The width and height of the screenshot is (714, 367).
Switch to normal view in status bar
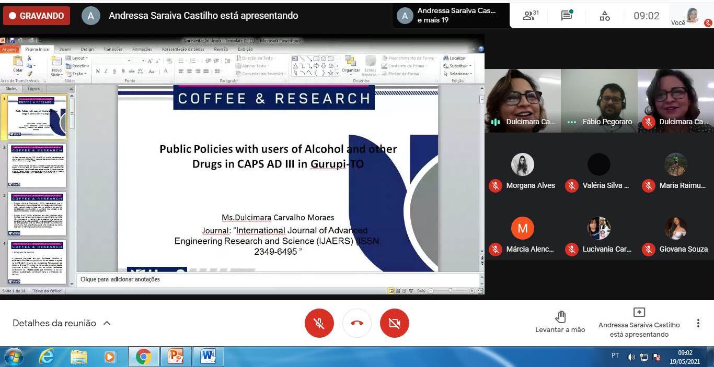[x=391, y=291]
